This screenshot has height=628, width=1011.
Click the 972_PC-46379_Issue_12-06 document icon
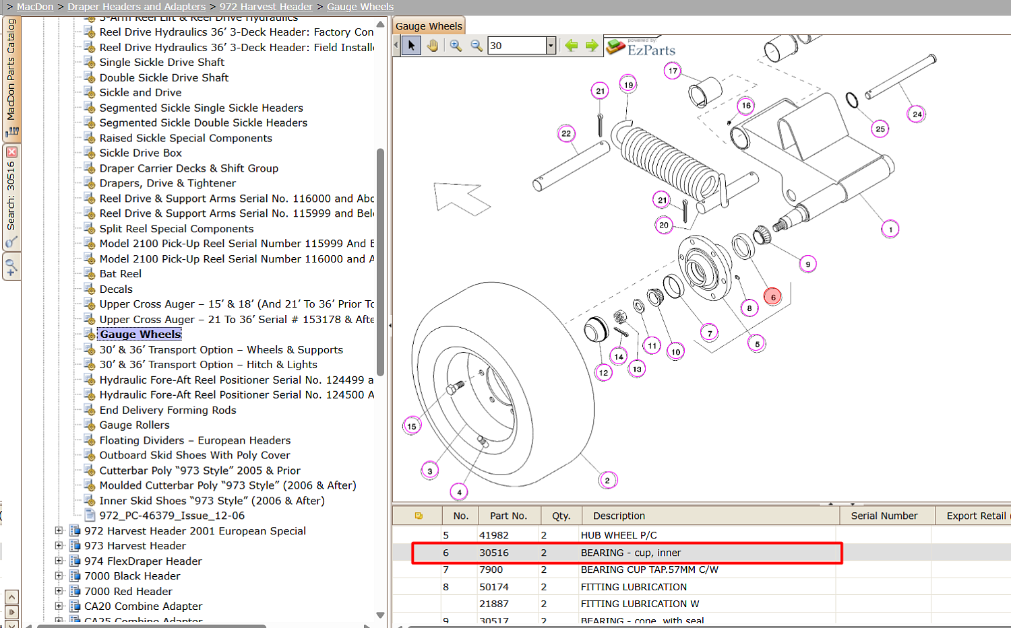(90, 516)
